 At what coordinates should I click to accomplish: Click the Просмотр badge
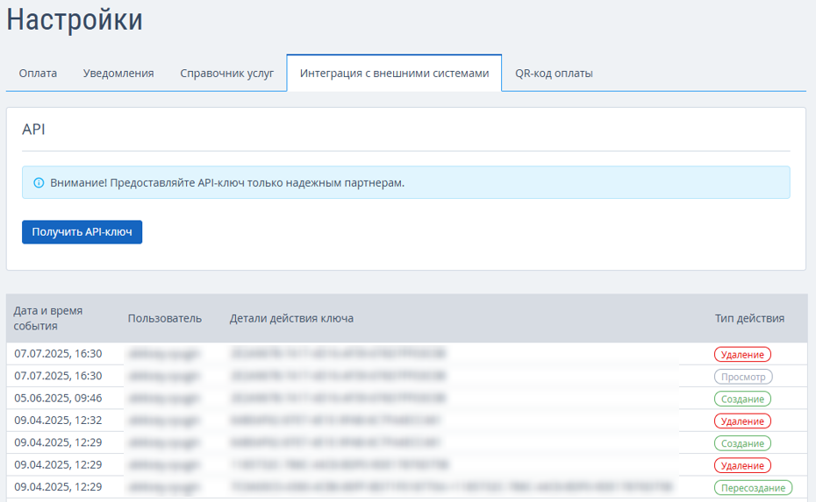(x=743, y=377)
